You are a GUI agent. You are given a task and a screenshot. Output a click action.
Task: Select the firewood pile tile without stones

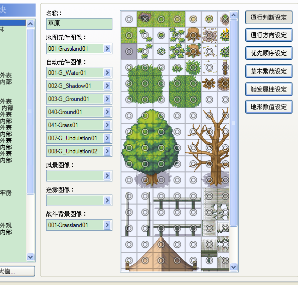pos(209,83)
